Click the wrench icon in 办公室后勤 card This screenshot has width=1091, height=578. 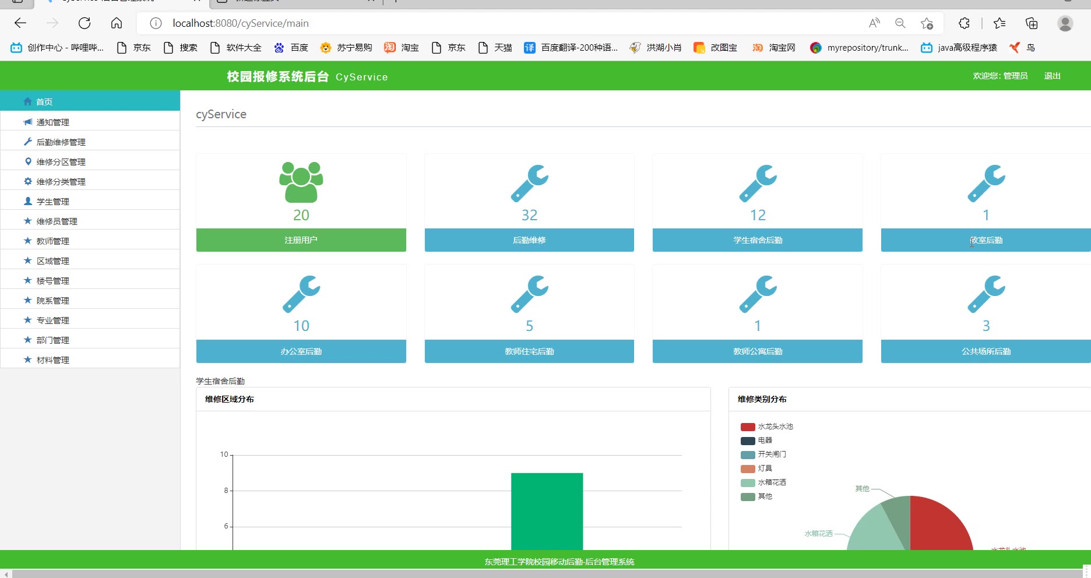click(x=301, y=294)
